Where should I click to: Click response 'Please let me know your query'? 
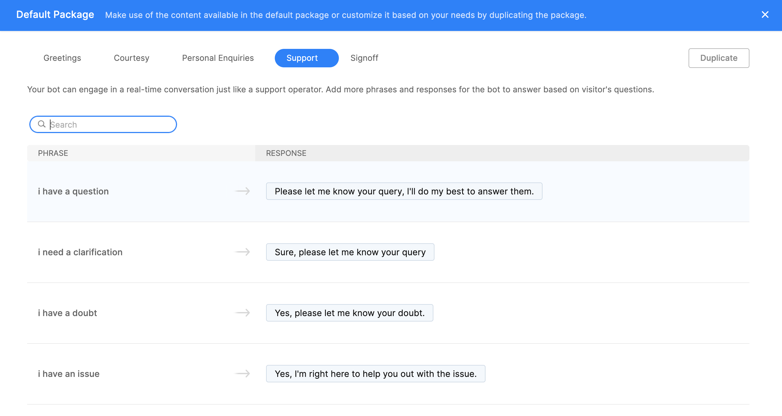[x=404, y=191]
